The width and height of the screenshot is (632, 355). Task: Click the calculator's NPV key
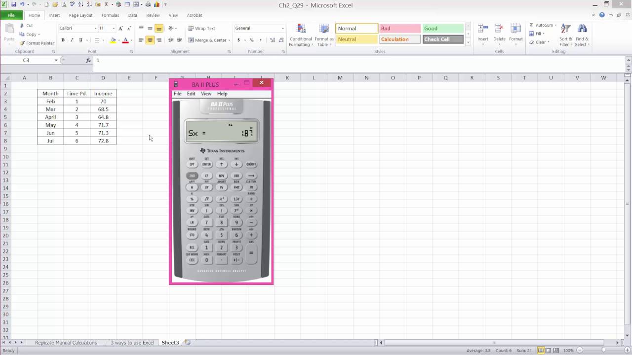coord(222,176)
